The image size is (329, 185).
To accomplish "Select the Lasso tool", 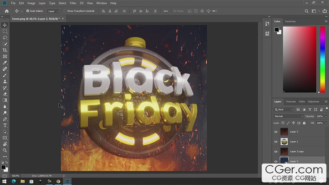I will [x=5, y=38].
